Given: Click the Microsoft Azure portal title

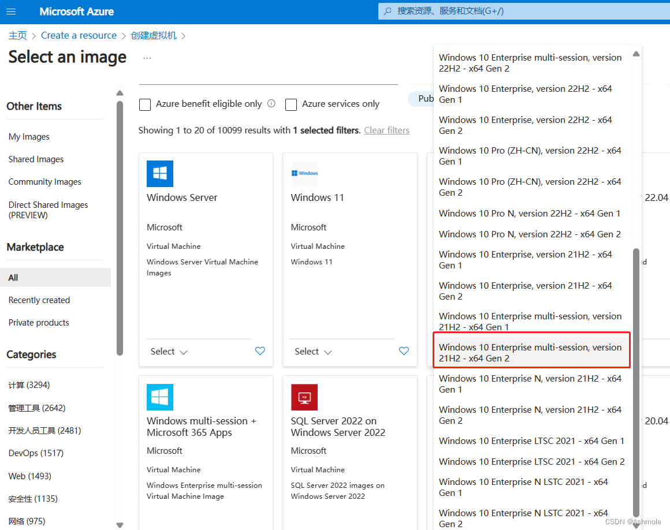Looking at the screenshot, I should pyautogui.click(x=76, y=12).
